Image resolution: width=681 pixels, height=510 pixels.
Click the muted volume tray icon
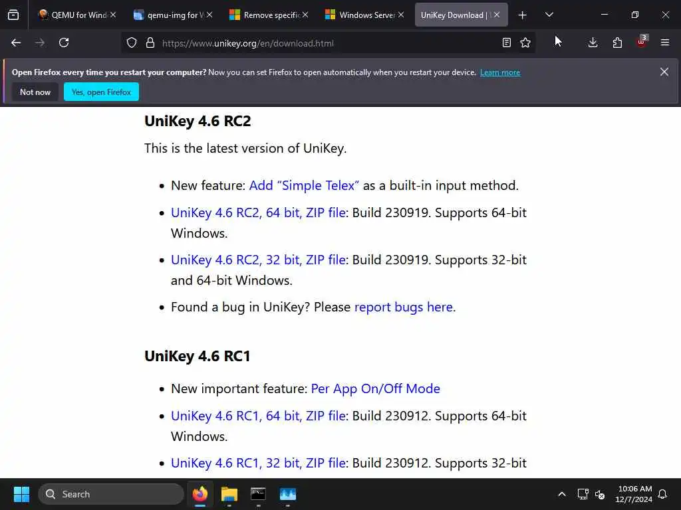pos(600,494)
